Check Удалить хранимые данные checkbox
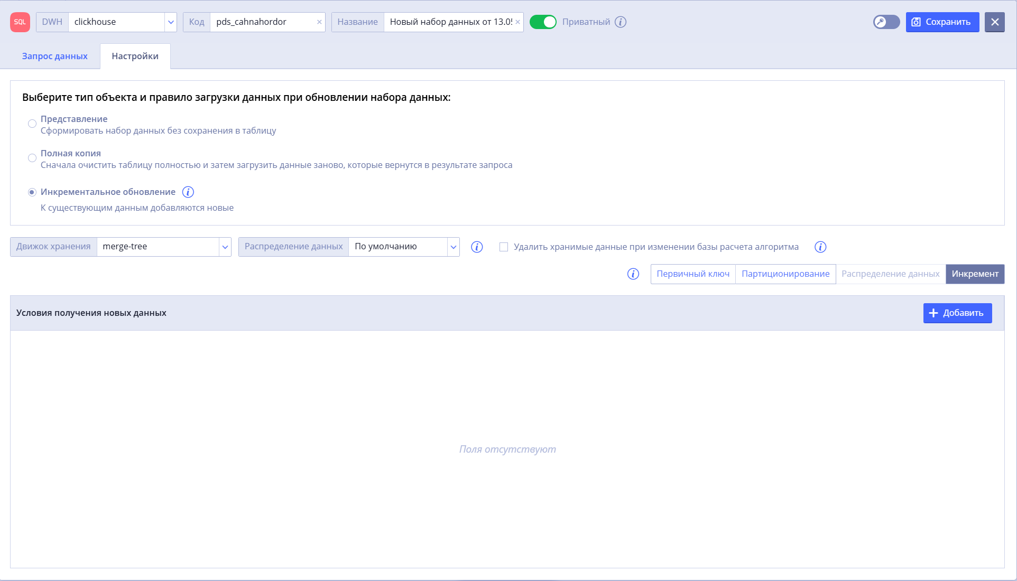Viewport: 1017px width, 581px height. [x=504, y=247]
